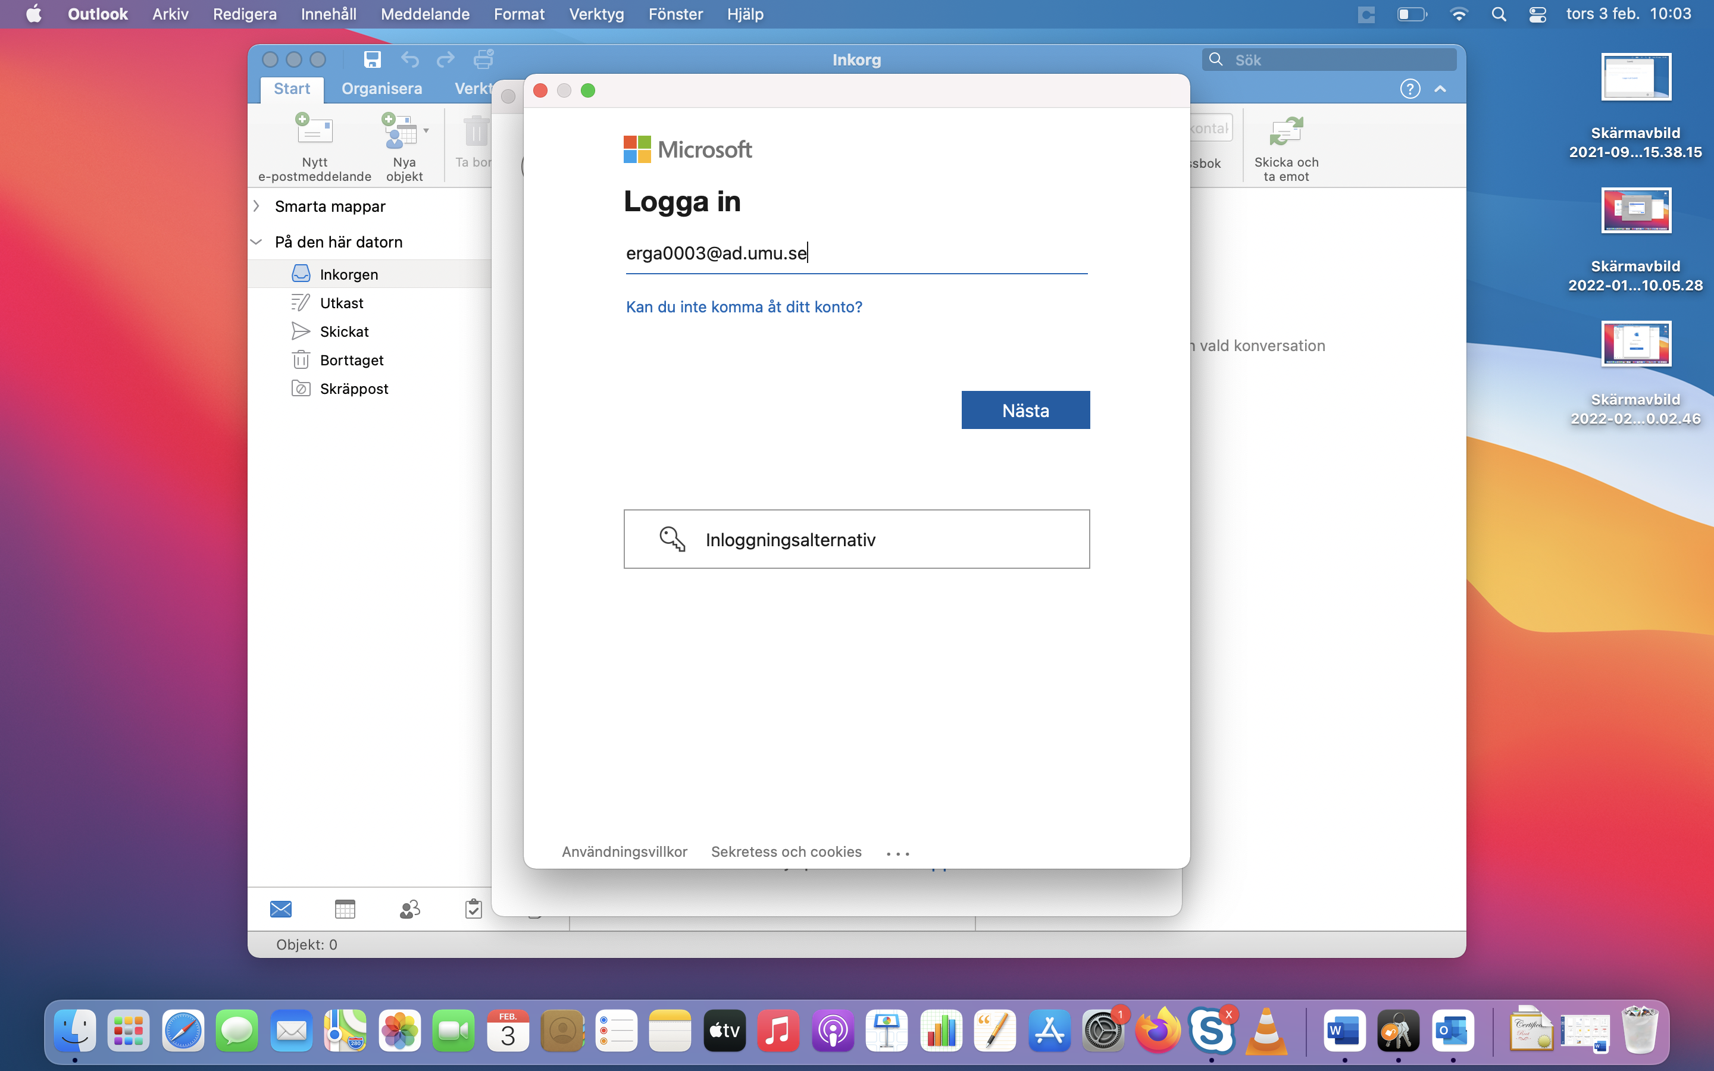
Task: Open Inloggningsalternativ sign-in options
Action: pyautogui.click(x=856, y=539)
